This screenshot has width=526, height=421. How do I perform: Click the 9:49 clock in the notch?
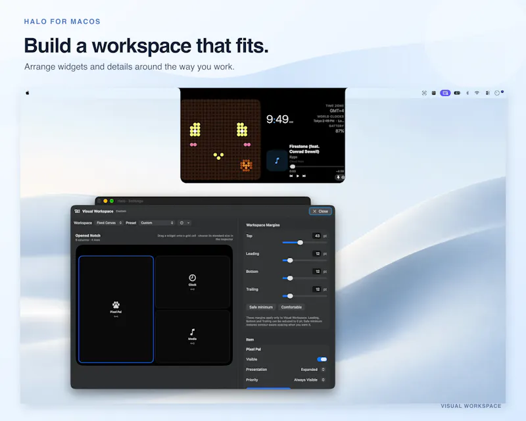(279, 119)
